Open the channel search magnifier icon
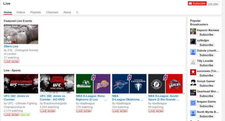Image resolution: width=225 pixels, height=121 pixels. [77, 12]
